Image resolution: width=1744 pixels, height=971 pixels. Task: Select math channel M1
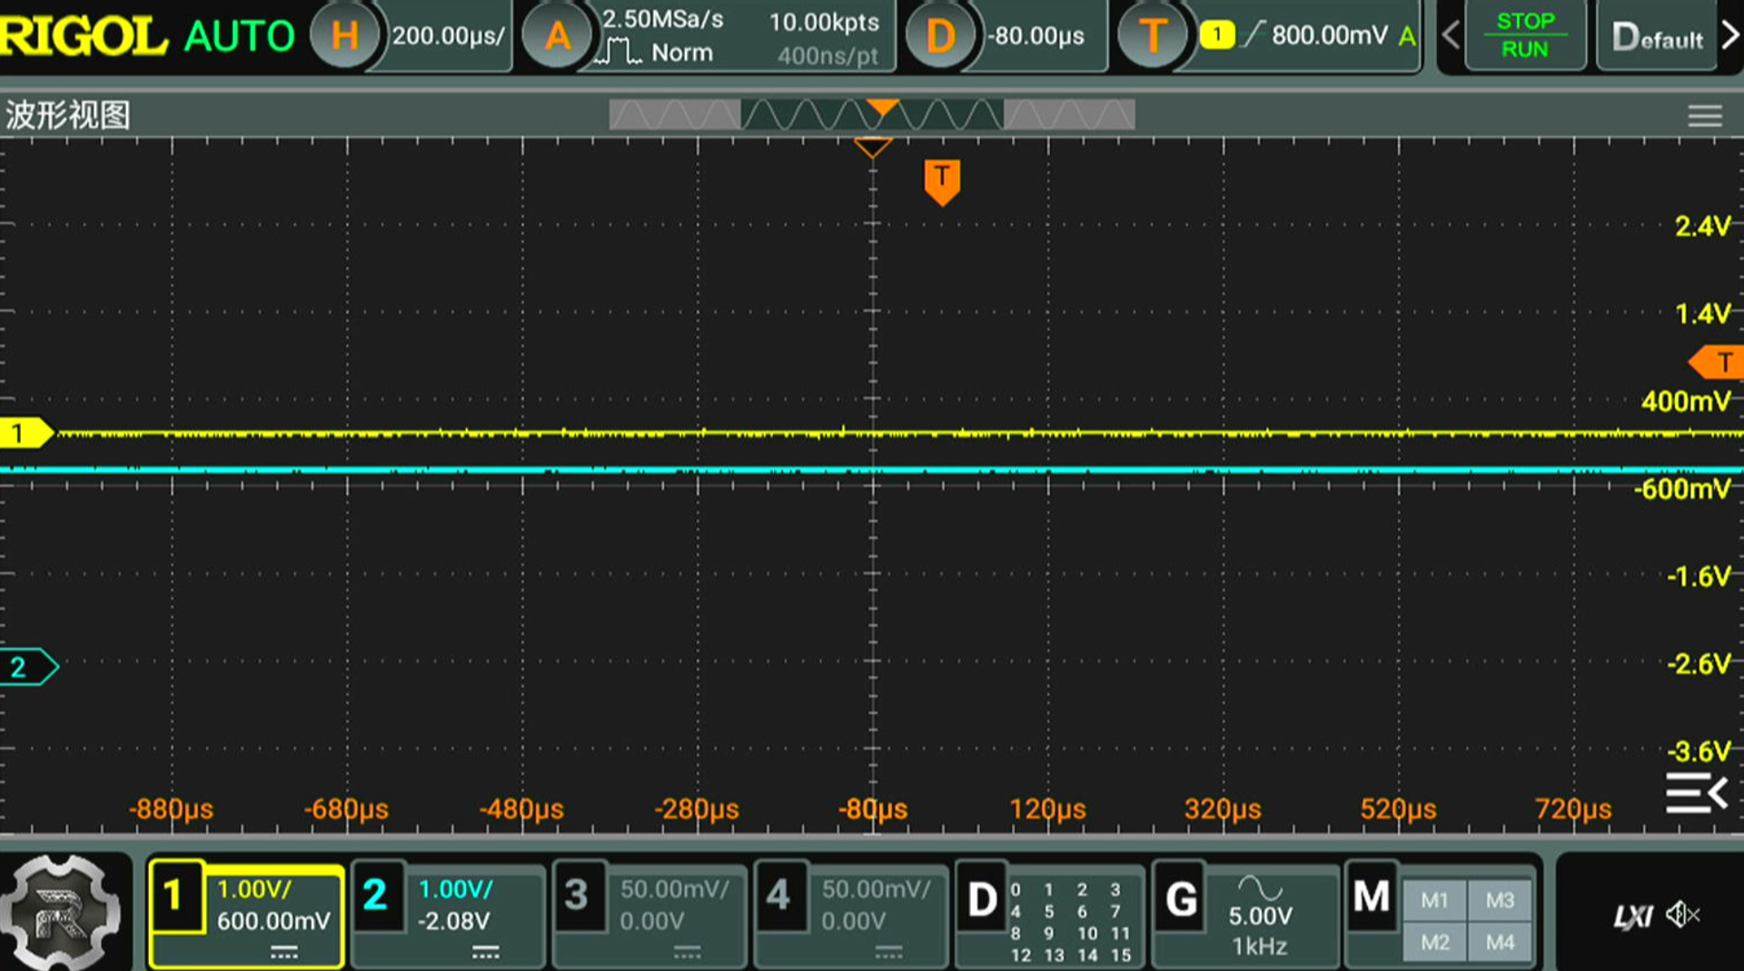1435,900
